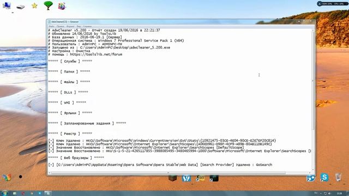Click the RAM/CPU monitor widget
Screen dimensions: 349x196
(332, 4)
